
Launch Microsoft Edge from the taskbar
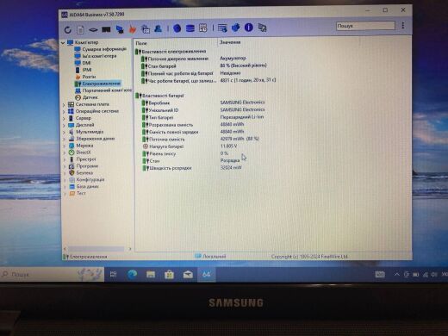132,275
